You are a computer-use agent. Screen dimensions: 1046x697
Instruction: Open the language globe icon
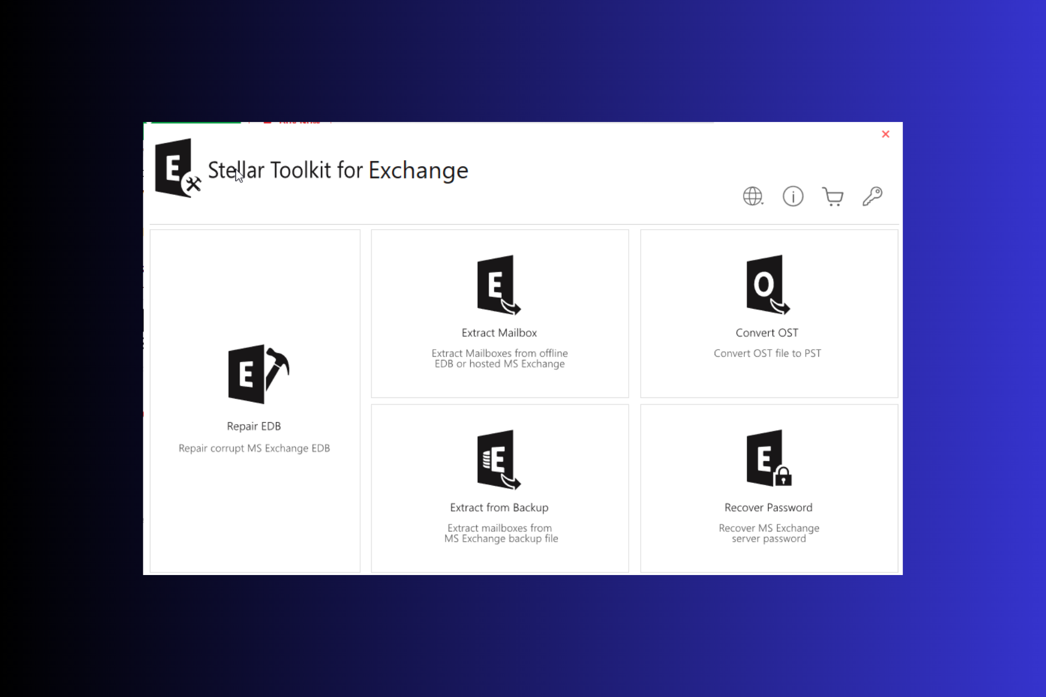tap(753, 196)
